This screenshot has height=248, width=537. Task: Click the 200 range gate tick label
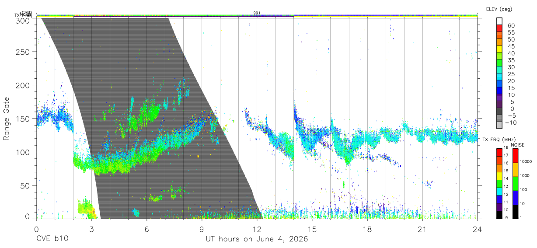tap(23, 85)
